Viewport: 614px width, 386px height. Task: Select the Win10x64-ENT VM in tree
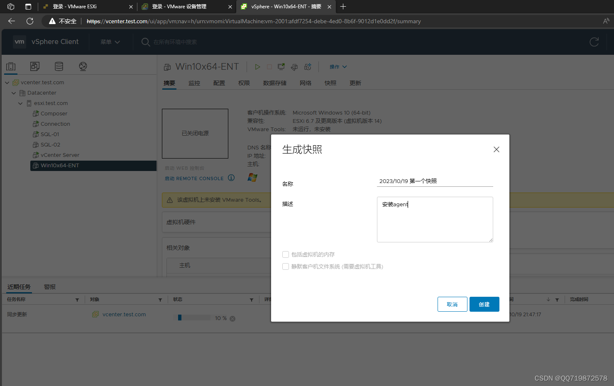pyautogui.click(x=93, y=166)
